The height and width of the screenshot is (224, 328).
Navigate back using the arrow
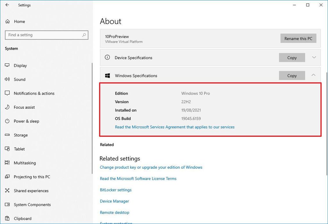7,5
